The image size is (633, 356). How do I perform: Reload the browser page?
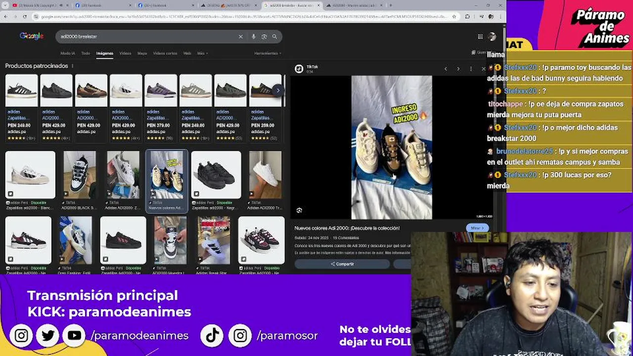[x=25, y=16]
